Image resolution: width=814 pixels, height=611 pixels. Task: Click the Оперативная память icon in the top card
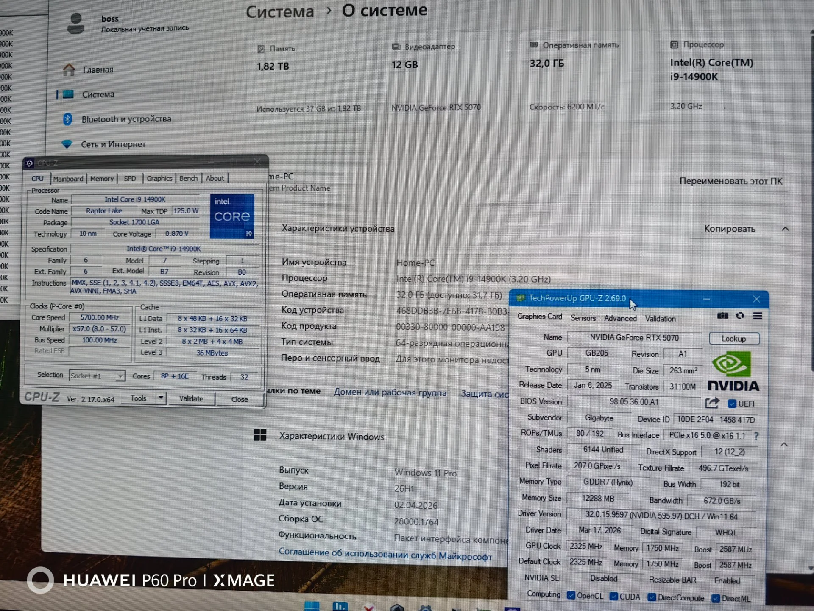pos(534,45)
